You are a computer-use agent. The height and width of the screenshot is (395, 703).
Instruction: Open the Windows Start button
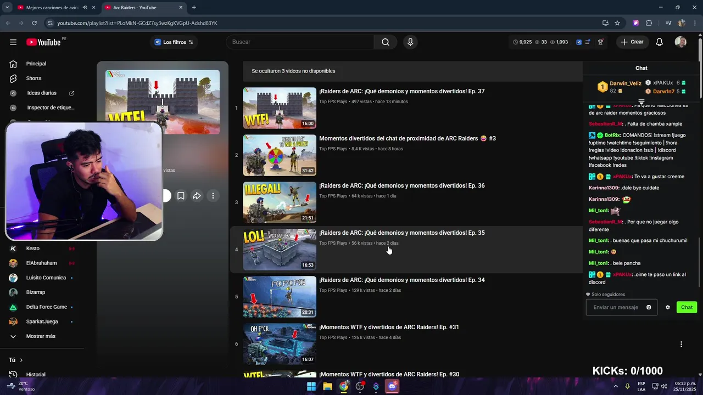click(x=311, y=386)
